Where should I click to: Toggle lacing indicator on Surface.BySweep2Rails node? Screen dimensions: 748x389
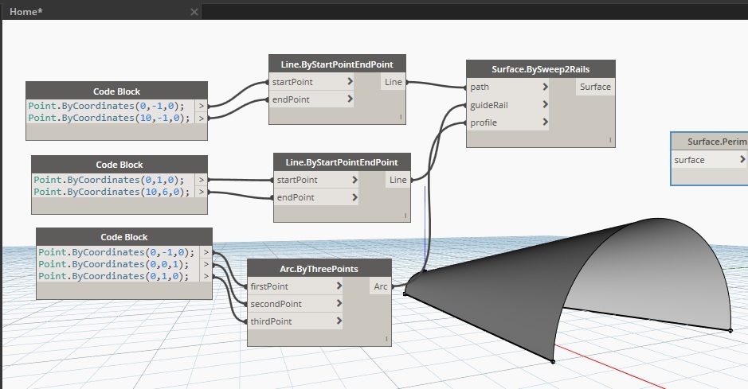tap(610, 140)
